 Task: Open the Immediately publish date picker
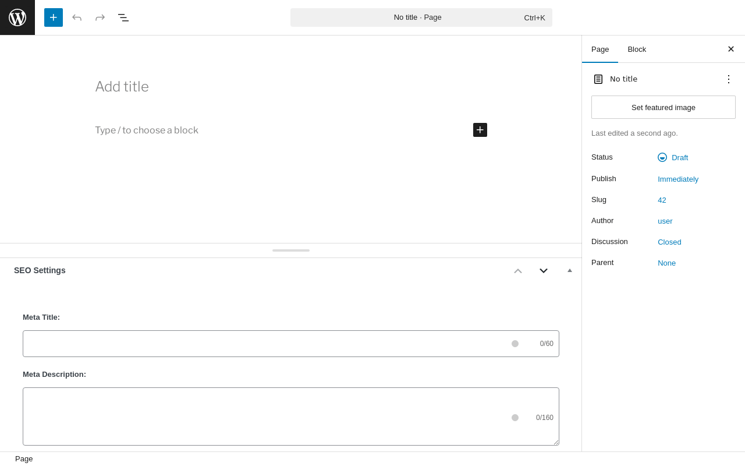click(x=678, y=179)
